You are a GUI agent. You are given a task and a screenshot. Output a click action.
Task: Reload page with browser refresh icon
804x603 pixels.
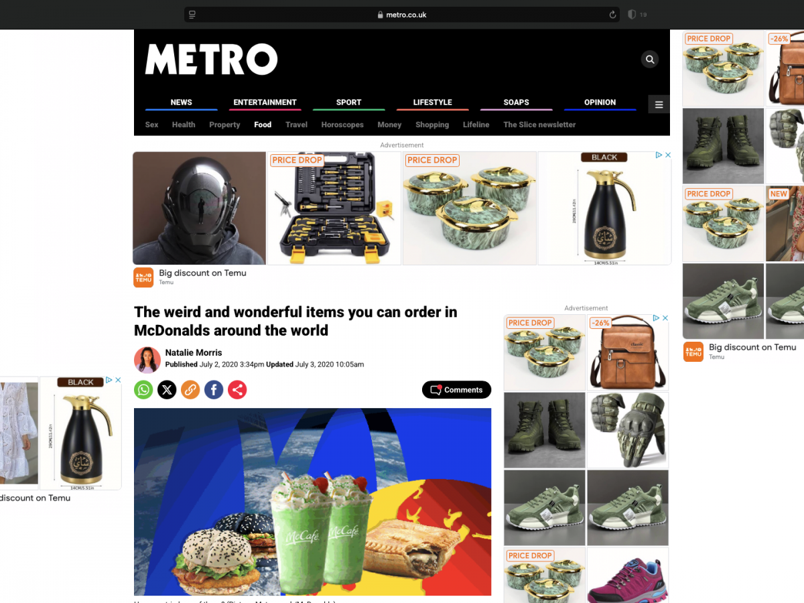click(x=612, y=15)
